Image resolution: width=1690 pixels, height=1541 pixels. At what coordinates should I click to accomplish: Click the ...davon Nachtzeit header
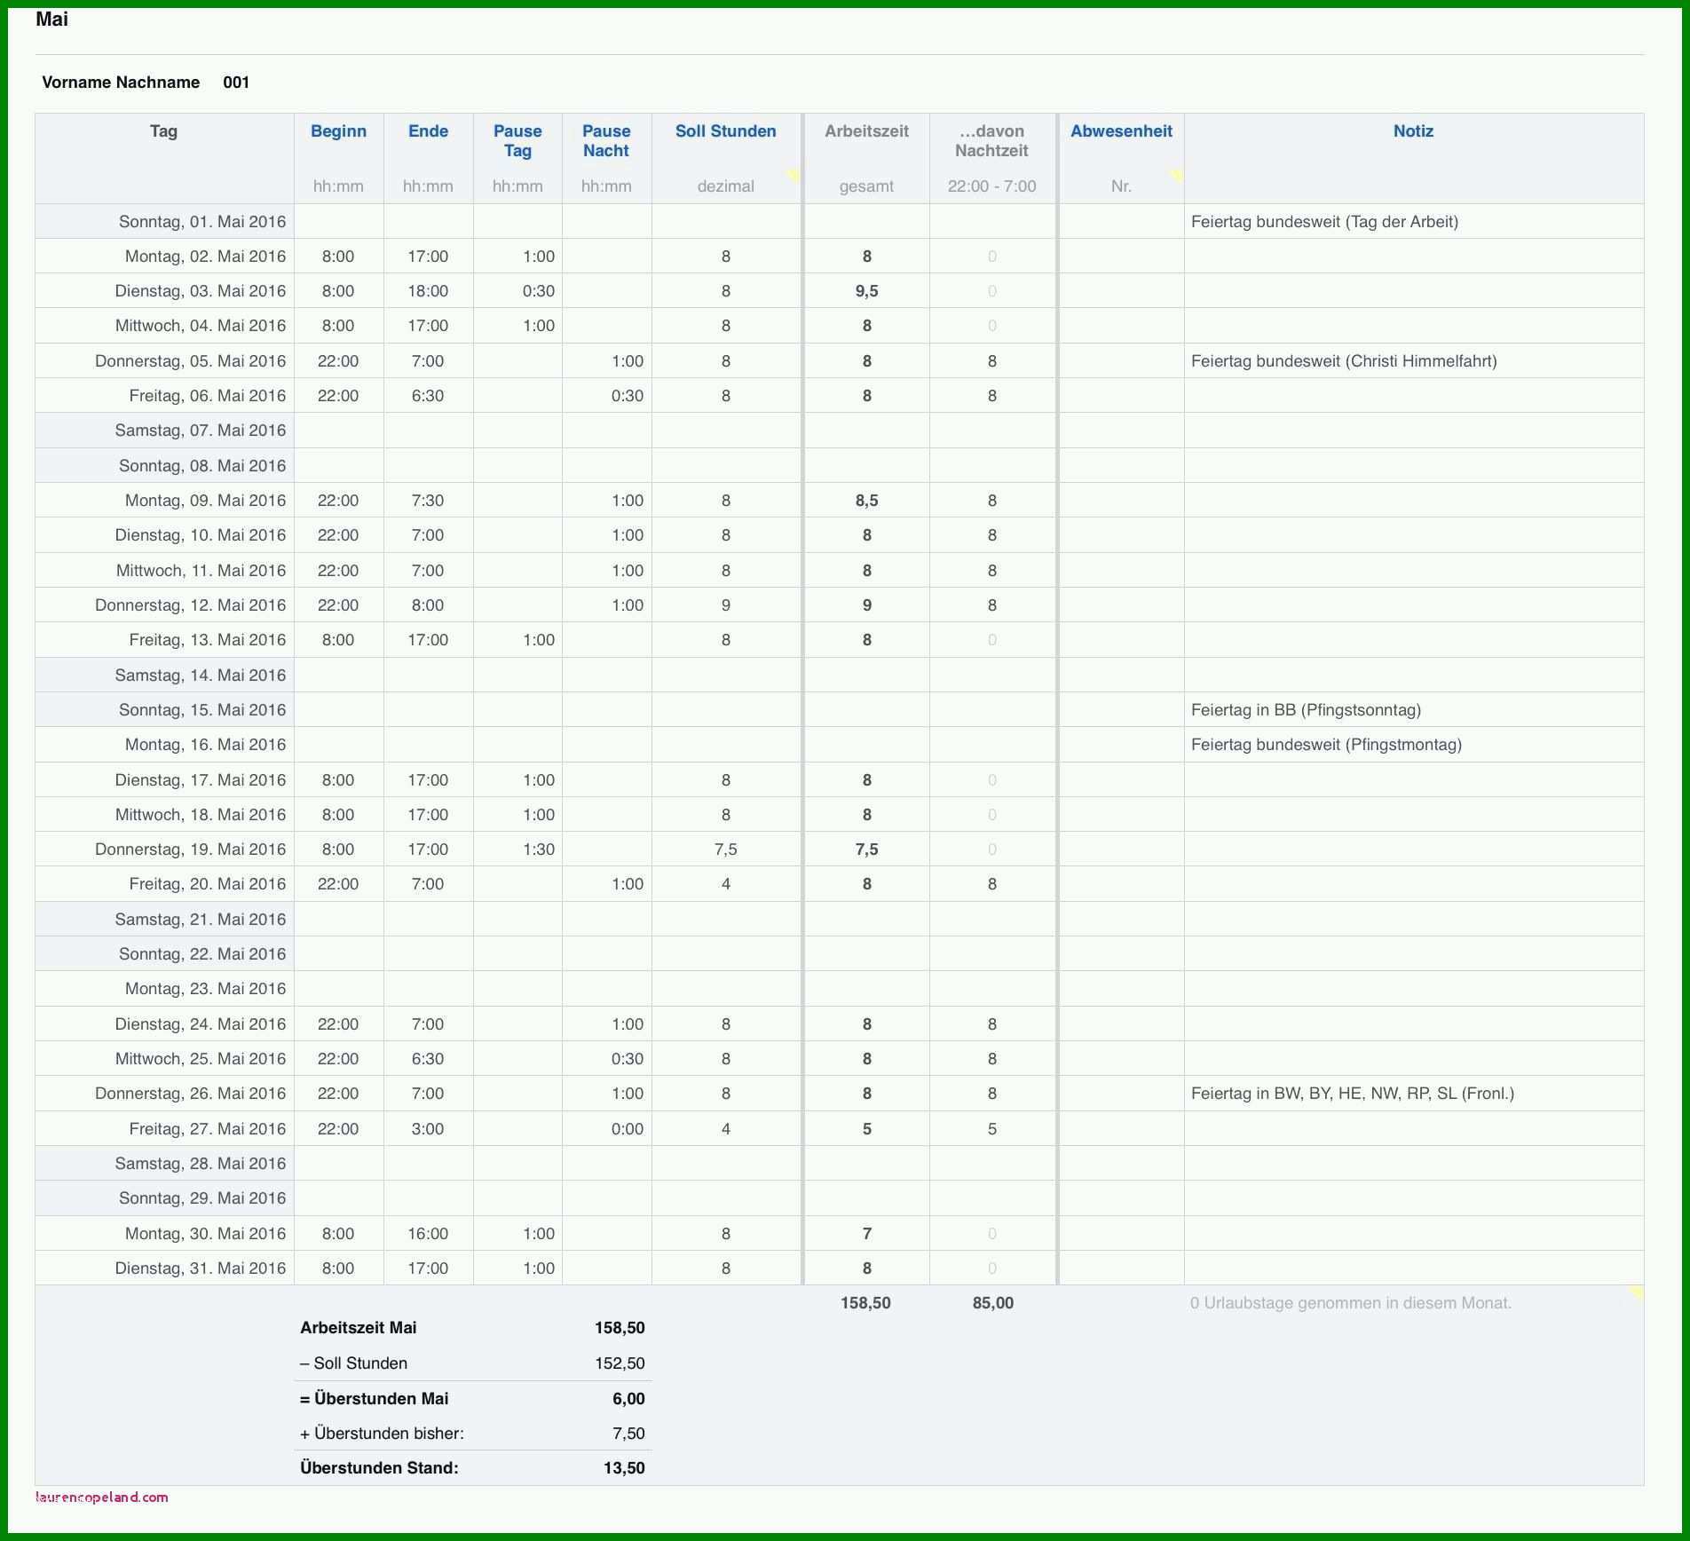point(991,141)
